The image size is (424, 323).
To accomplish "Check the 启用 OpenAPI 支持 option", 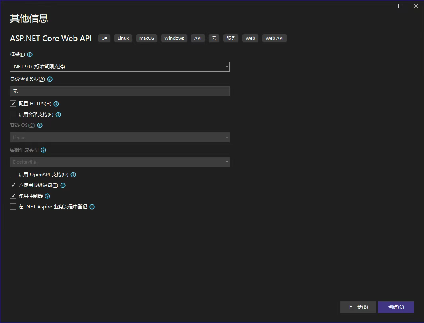I will tap(13, 175).
